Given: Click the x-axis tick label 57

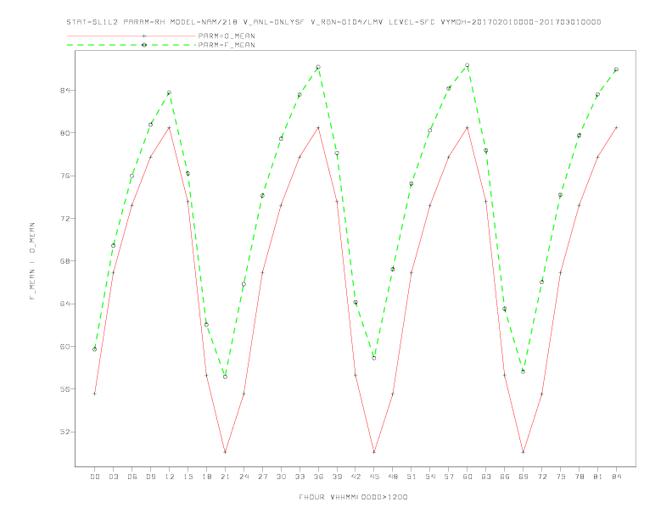Looking at the screenshot, I should 449,477.
